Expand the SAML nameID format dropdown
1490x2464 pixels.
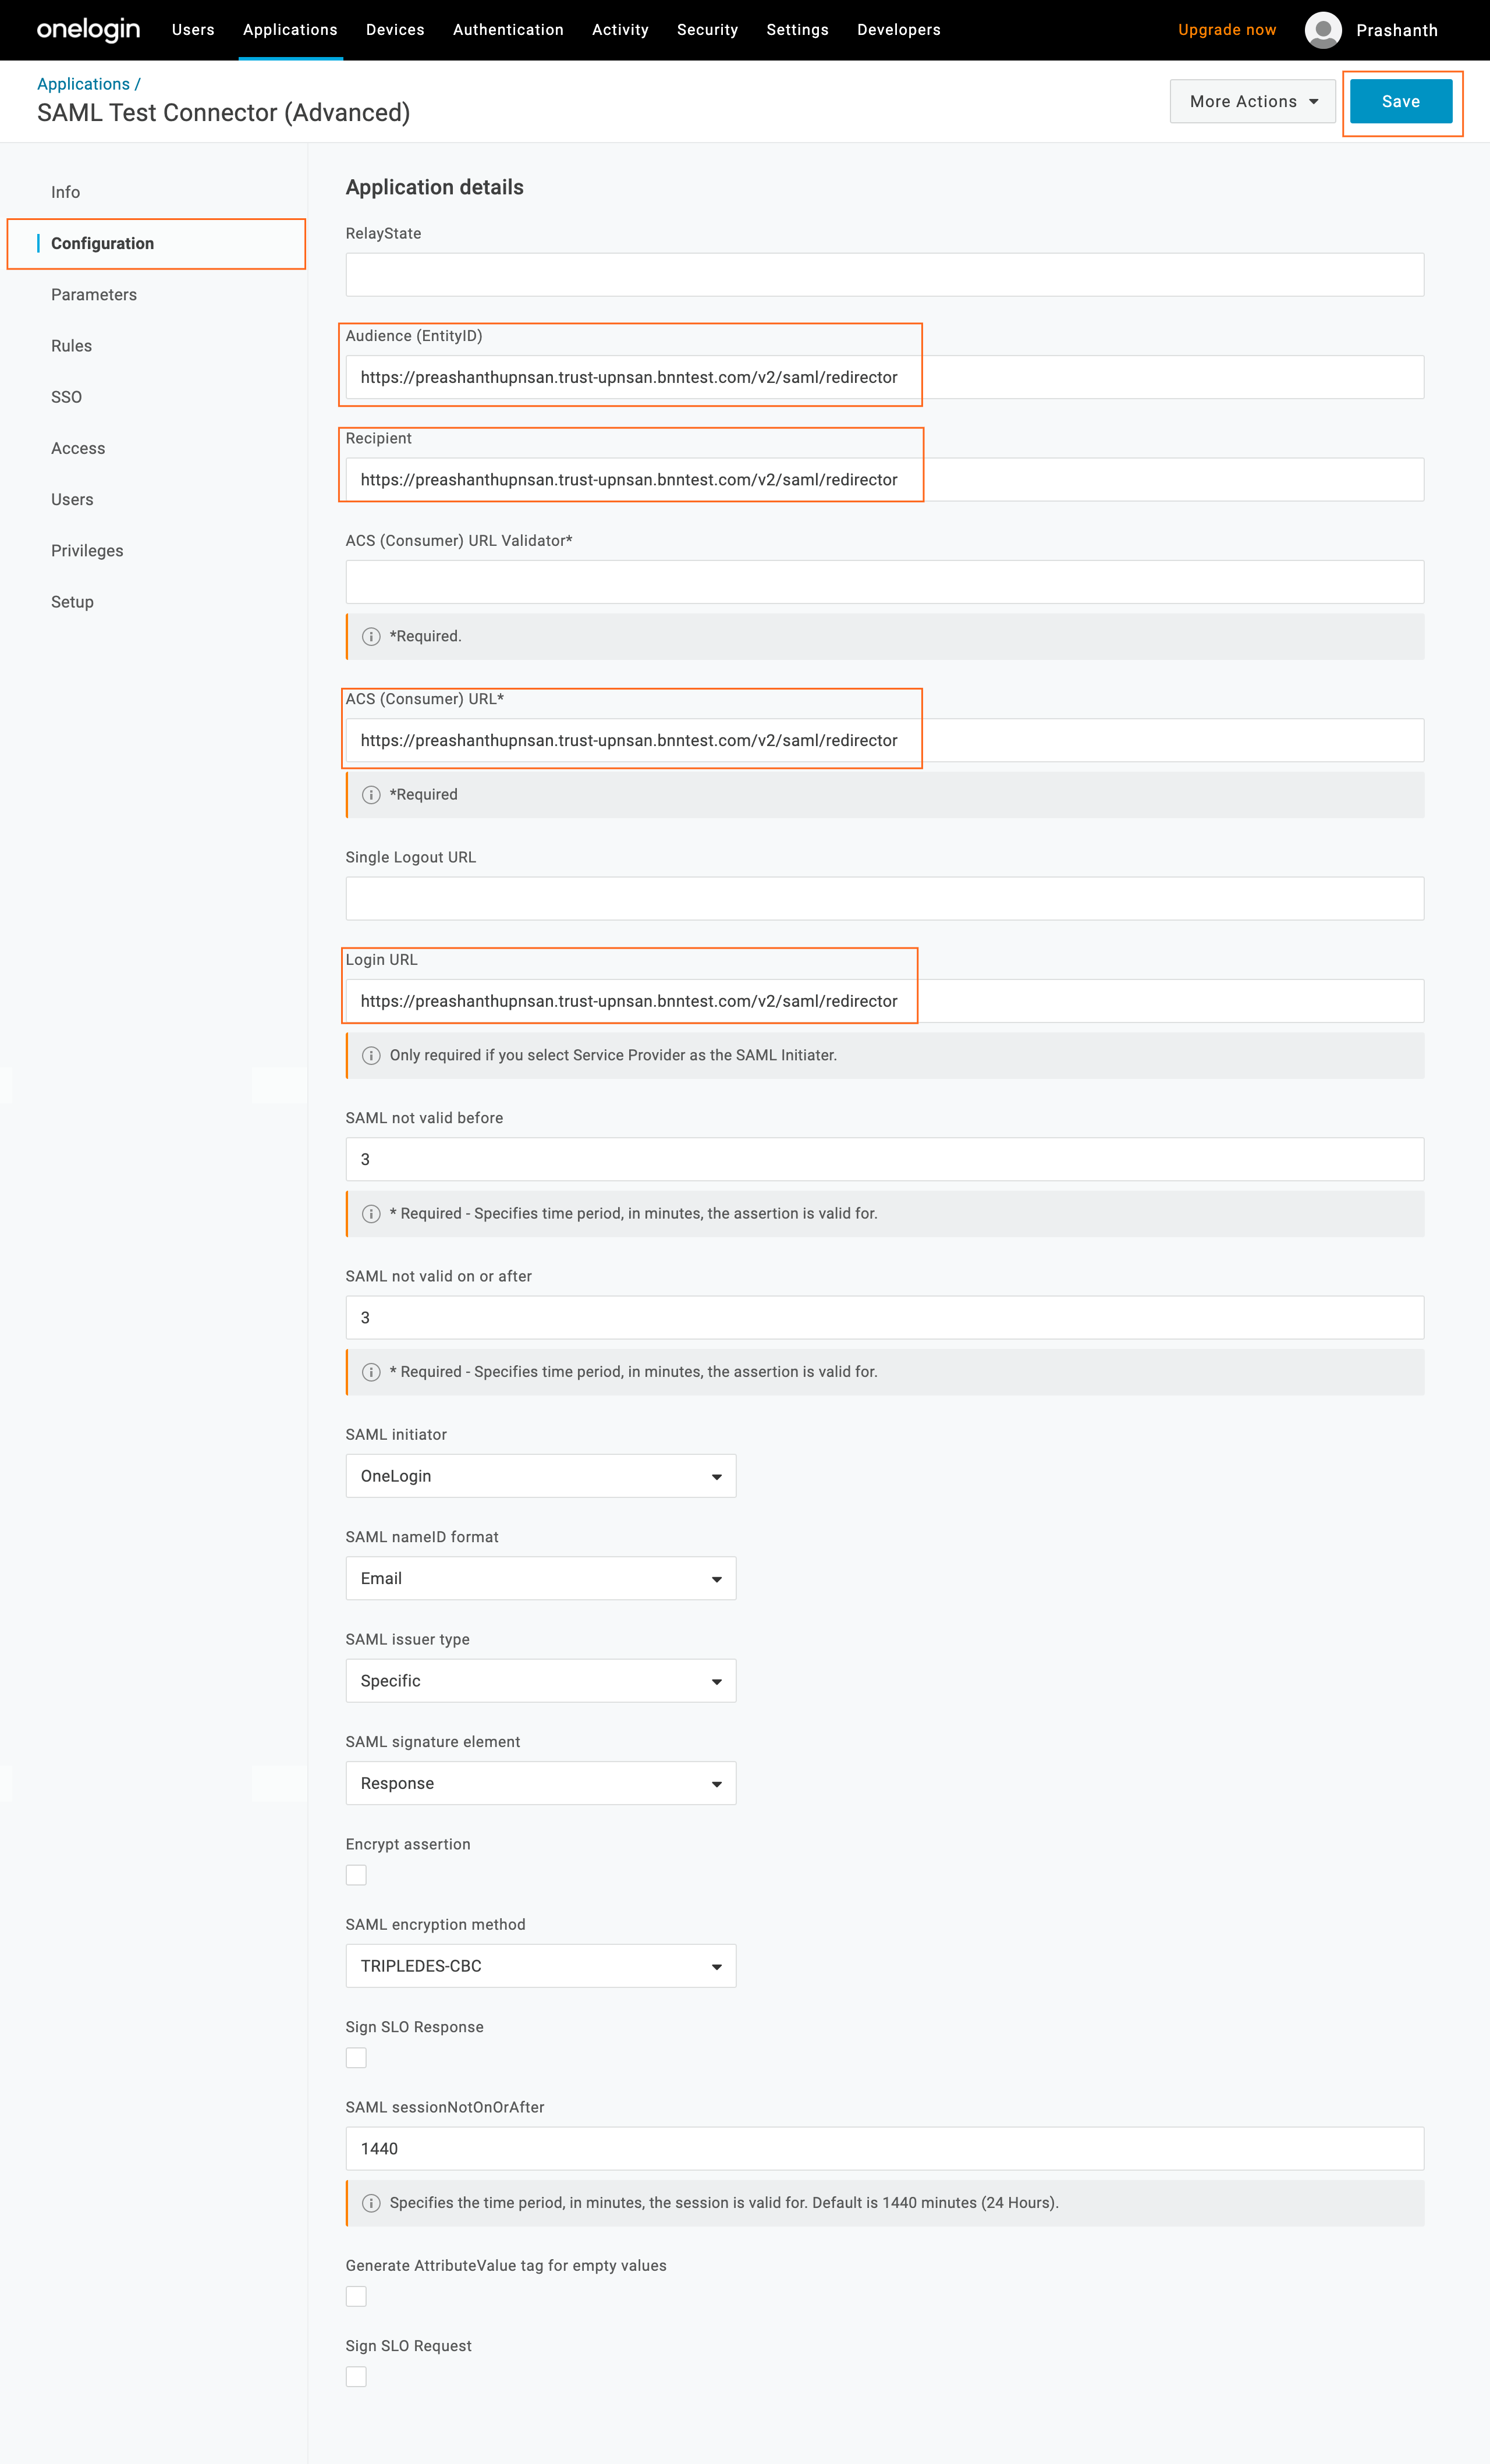pyautogui.click(x=540, y=1578)
